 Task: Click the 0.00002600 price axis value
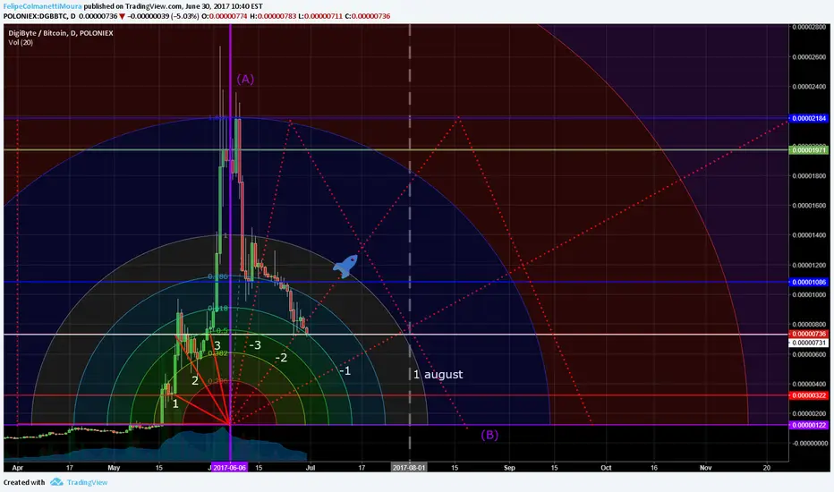(x=809, y=57)
